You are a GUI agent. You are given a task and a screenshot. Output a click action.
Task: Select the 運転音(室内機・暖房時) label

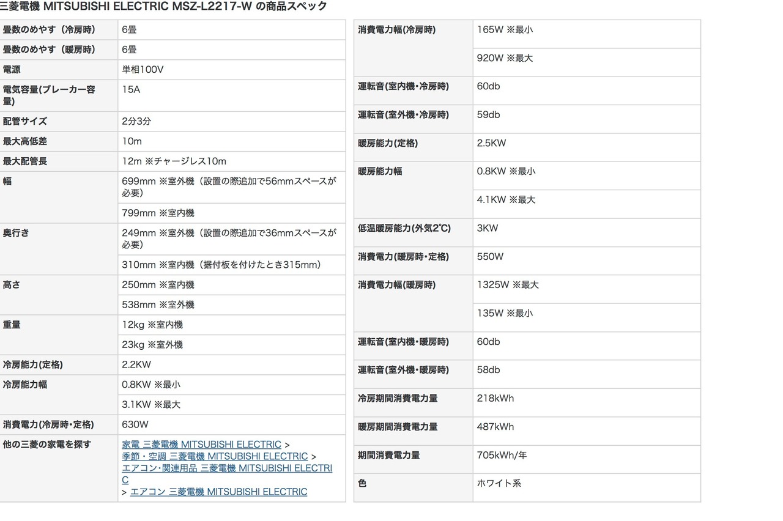pos(403,341)
